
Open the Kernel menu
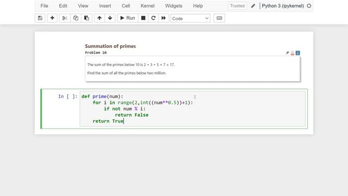(x=147, y=6)
